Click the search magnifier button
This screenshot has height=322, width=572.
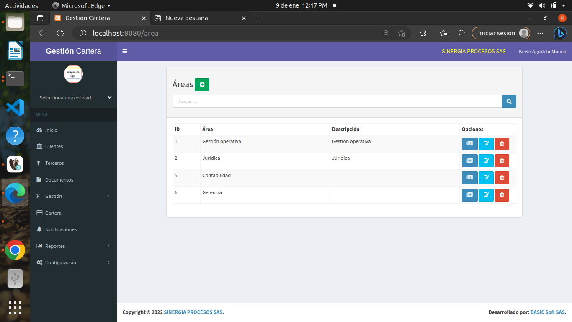509,101
